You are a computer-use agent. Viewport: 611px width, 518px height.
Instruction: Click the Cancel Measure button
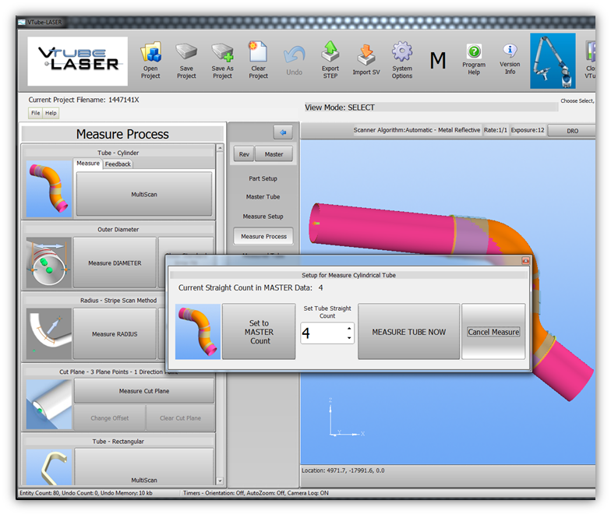coord(493,332)
